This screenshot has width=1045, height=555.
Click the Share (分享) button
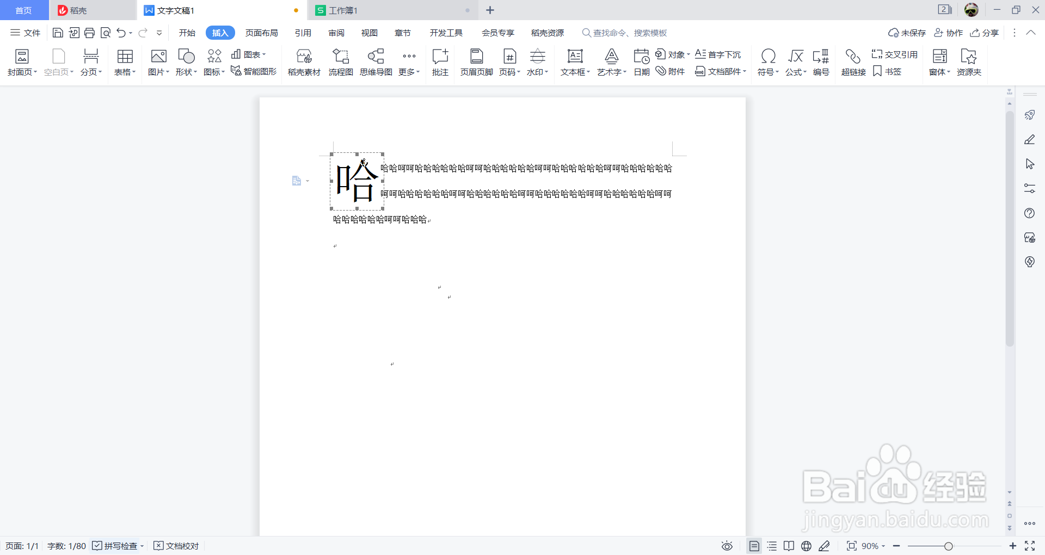pyautogui.click(x=985, y=33)
